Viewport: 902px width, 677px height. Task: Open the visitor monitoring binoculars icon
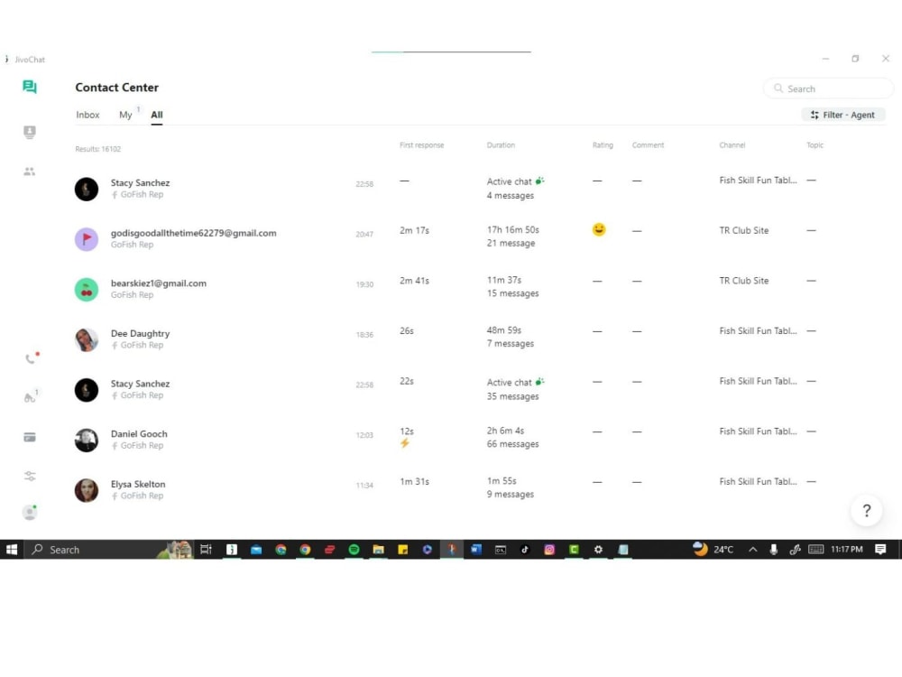pos(30,395)
